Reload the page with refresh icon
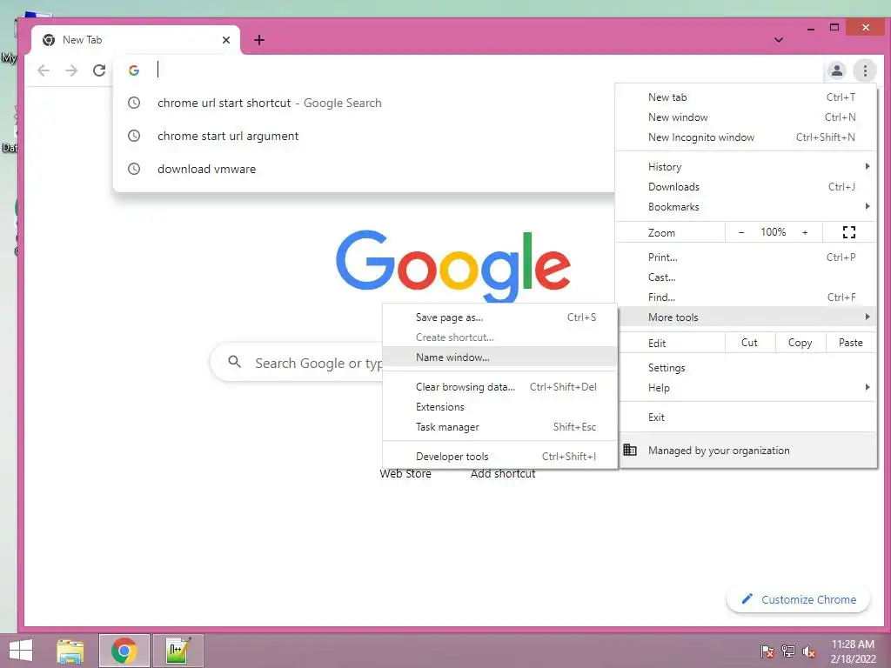 99,70
